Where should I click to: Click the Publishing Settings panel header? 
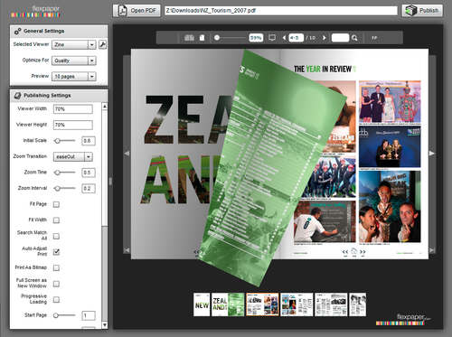point(59,96)
